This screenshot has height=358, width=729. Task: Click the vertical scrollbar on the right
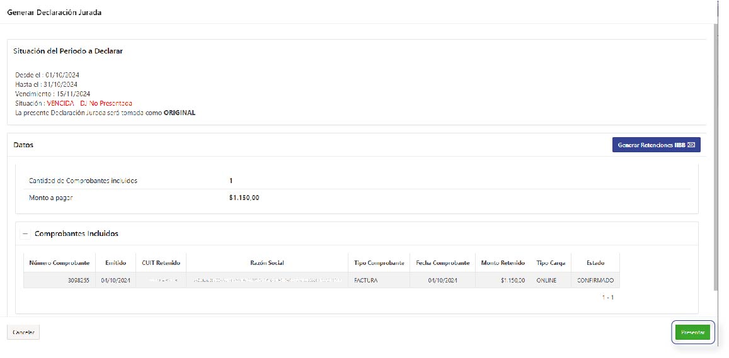click(x=715, y=157)
